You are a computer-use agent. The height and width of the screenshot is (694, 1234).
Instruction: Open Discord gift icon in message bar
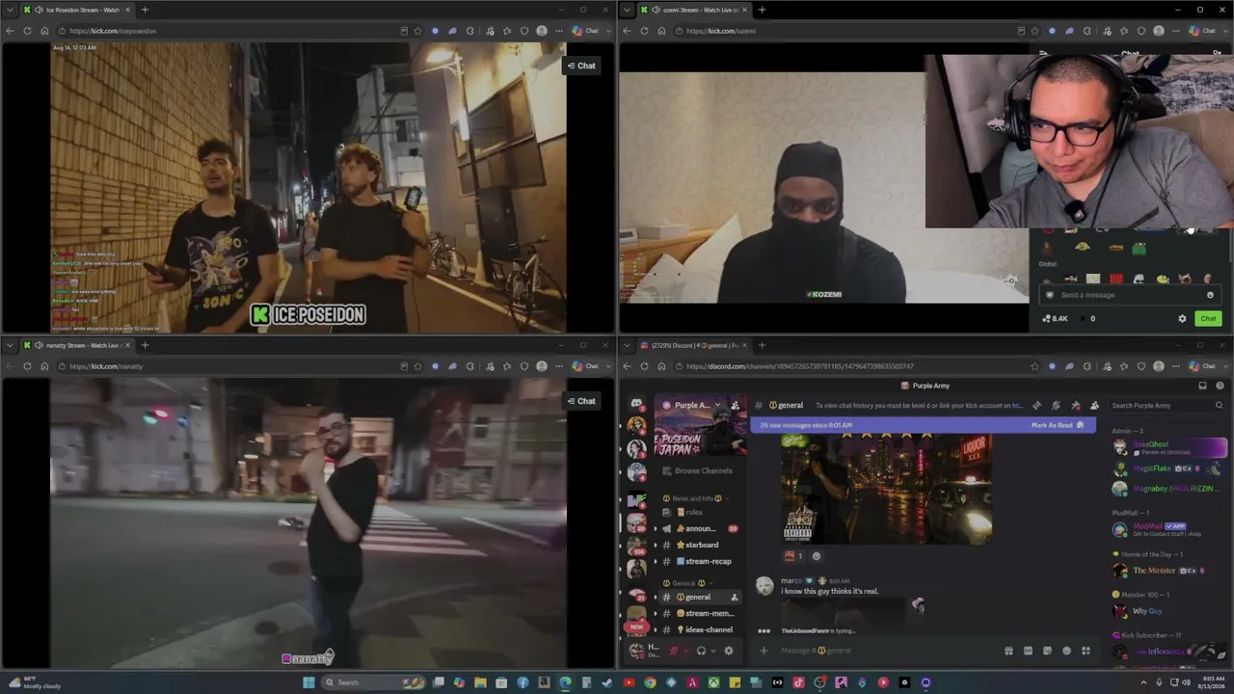[x=1008, y=651]
